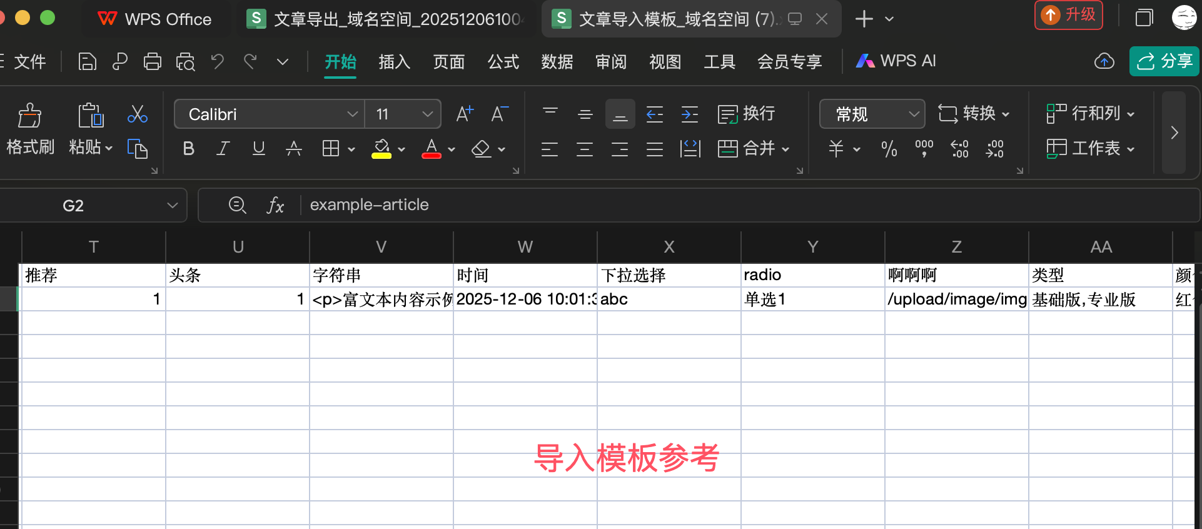Increase decimal places icon
The width and height of the screenshot is (1202, 529).
[x=959, y=149]
